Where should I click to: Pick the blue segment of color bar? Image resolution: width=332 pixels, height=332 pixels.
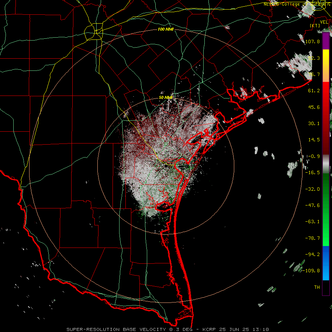click(x=326, y=263)
